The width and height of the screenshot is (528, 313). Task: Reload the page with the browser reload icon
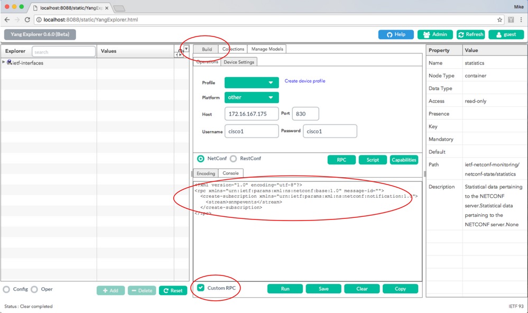point(27,20)
